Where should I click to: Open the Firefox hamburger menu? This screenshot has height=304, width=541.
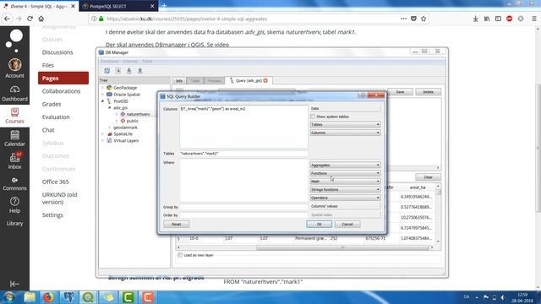pos(534,19)
